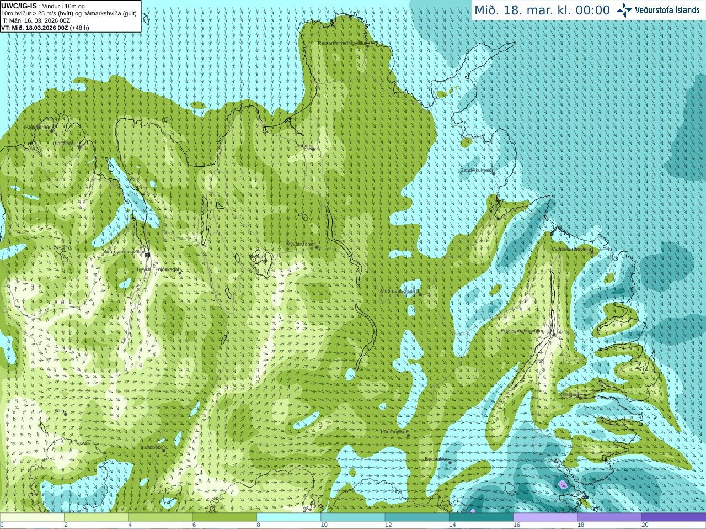Click the Vatnsskarð eystra station marker
The image size is (706, 529).
tap(592, 253)
